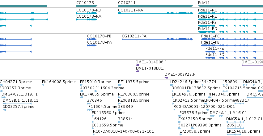The width and height of the screenshot is (263, 136).
Task: Click the CG10211 gene span bar
Action: coord(155,6)
